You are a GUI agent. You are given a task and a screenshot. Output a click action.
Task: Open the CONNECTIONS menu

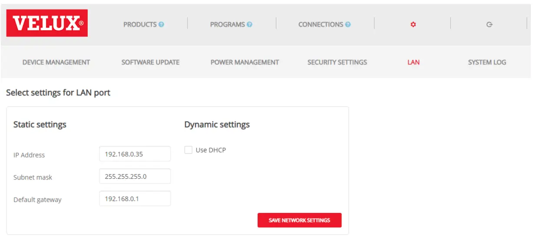pos(321,25)
